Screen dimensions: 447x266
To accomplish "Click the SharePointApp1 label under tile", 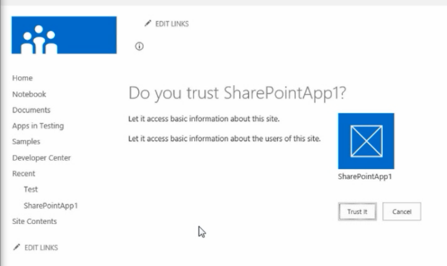I will point(365,176).
